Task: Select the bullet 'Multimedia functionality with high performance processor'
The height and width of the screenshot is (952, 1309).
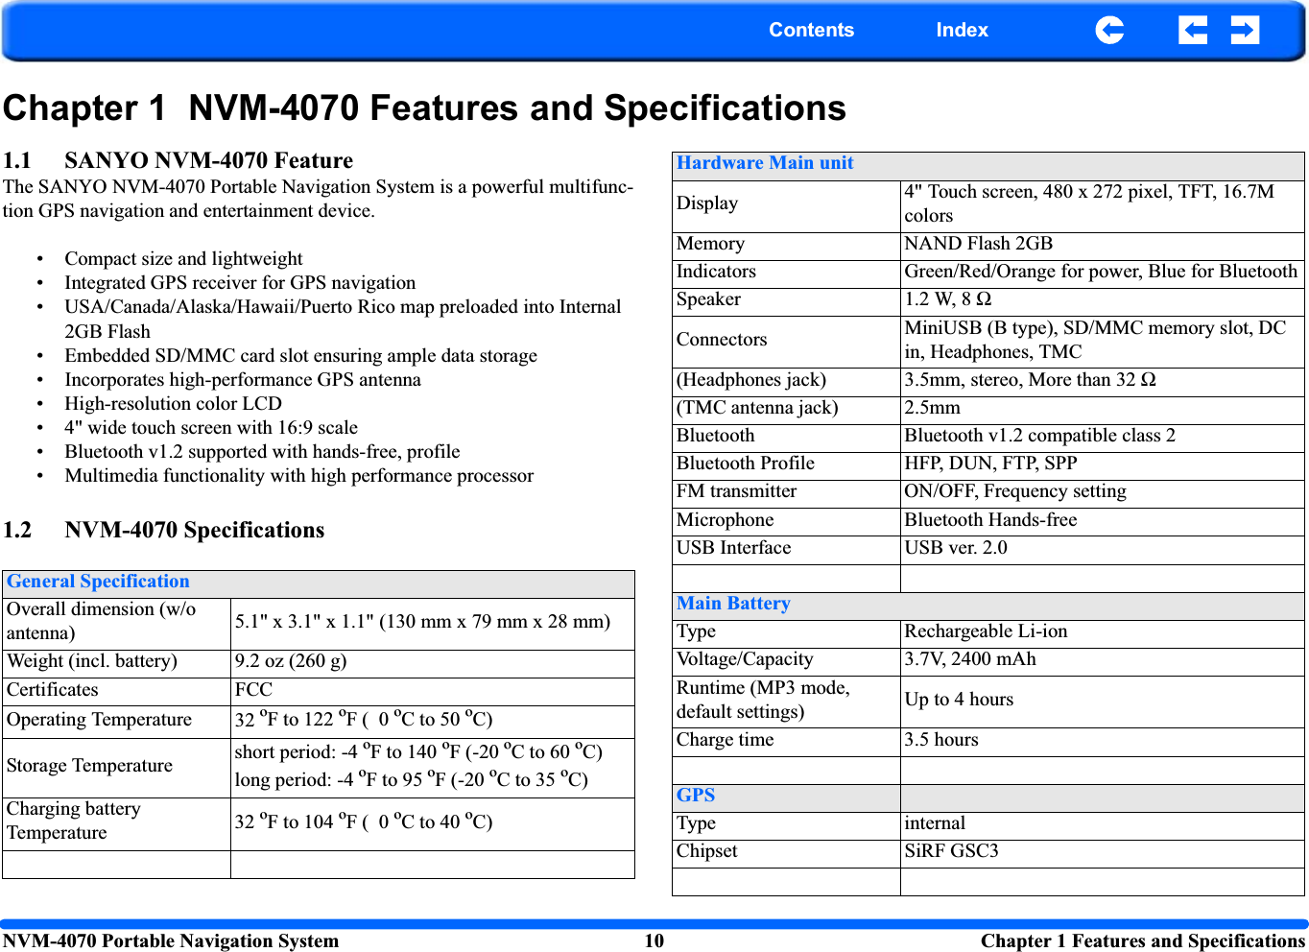Action: 298,475
